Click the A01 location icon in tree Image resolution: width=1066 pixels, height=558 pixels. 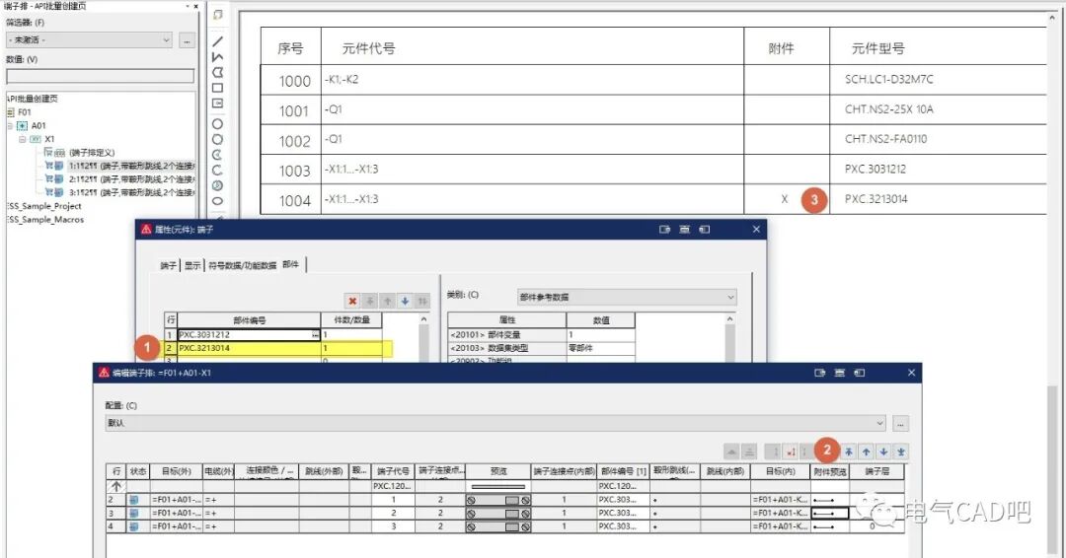(x=23, y=125)
